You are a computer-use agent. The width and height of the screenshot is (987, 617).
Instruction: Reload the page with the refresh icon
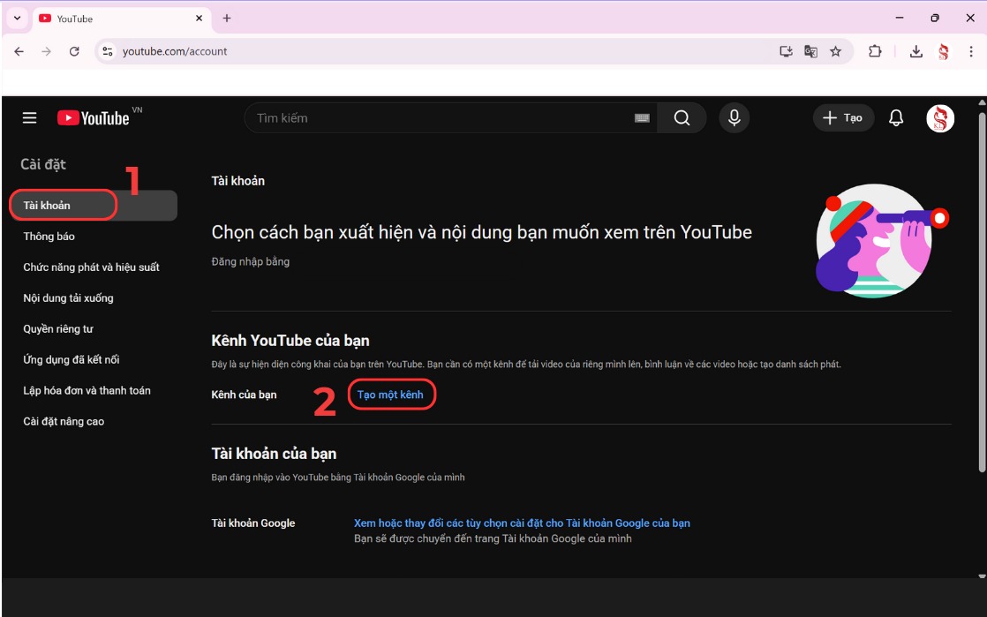[x=74, y=51]
